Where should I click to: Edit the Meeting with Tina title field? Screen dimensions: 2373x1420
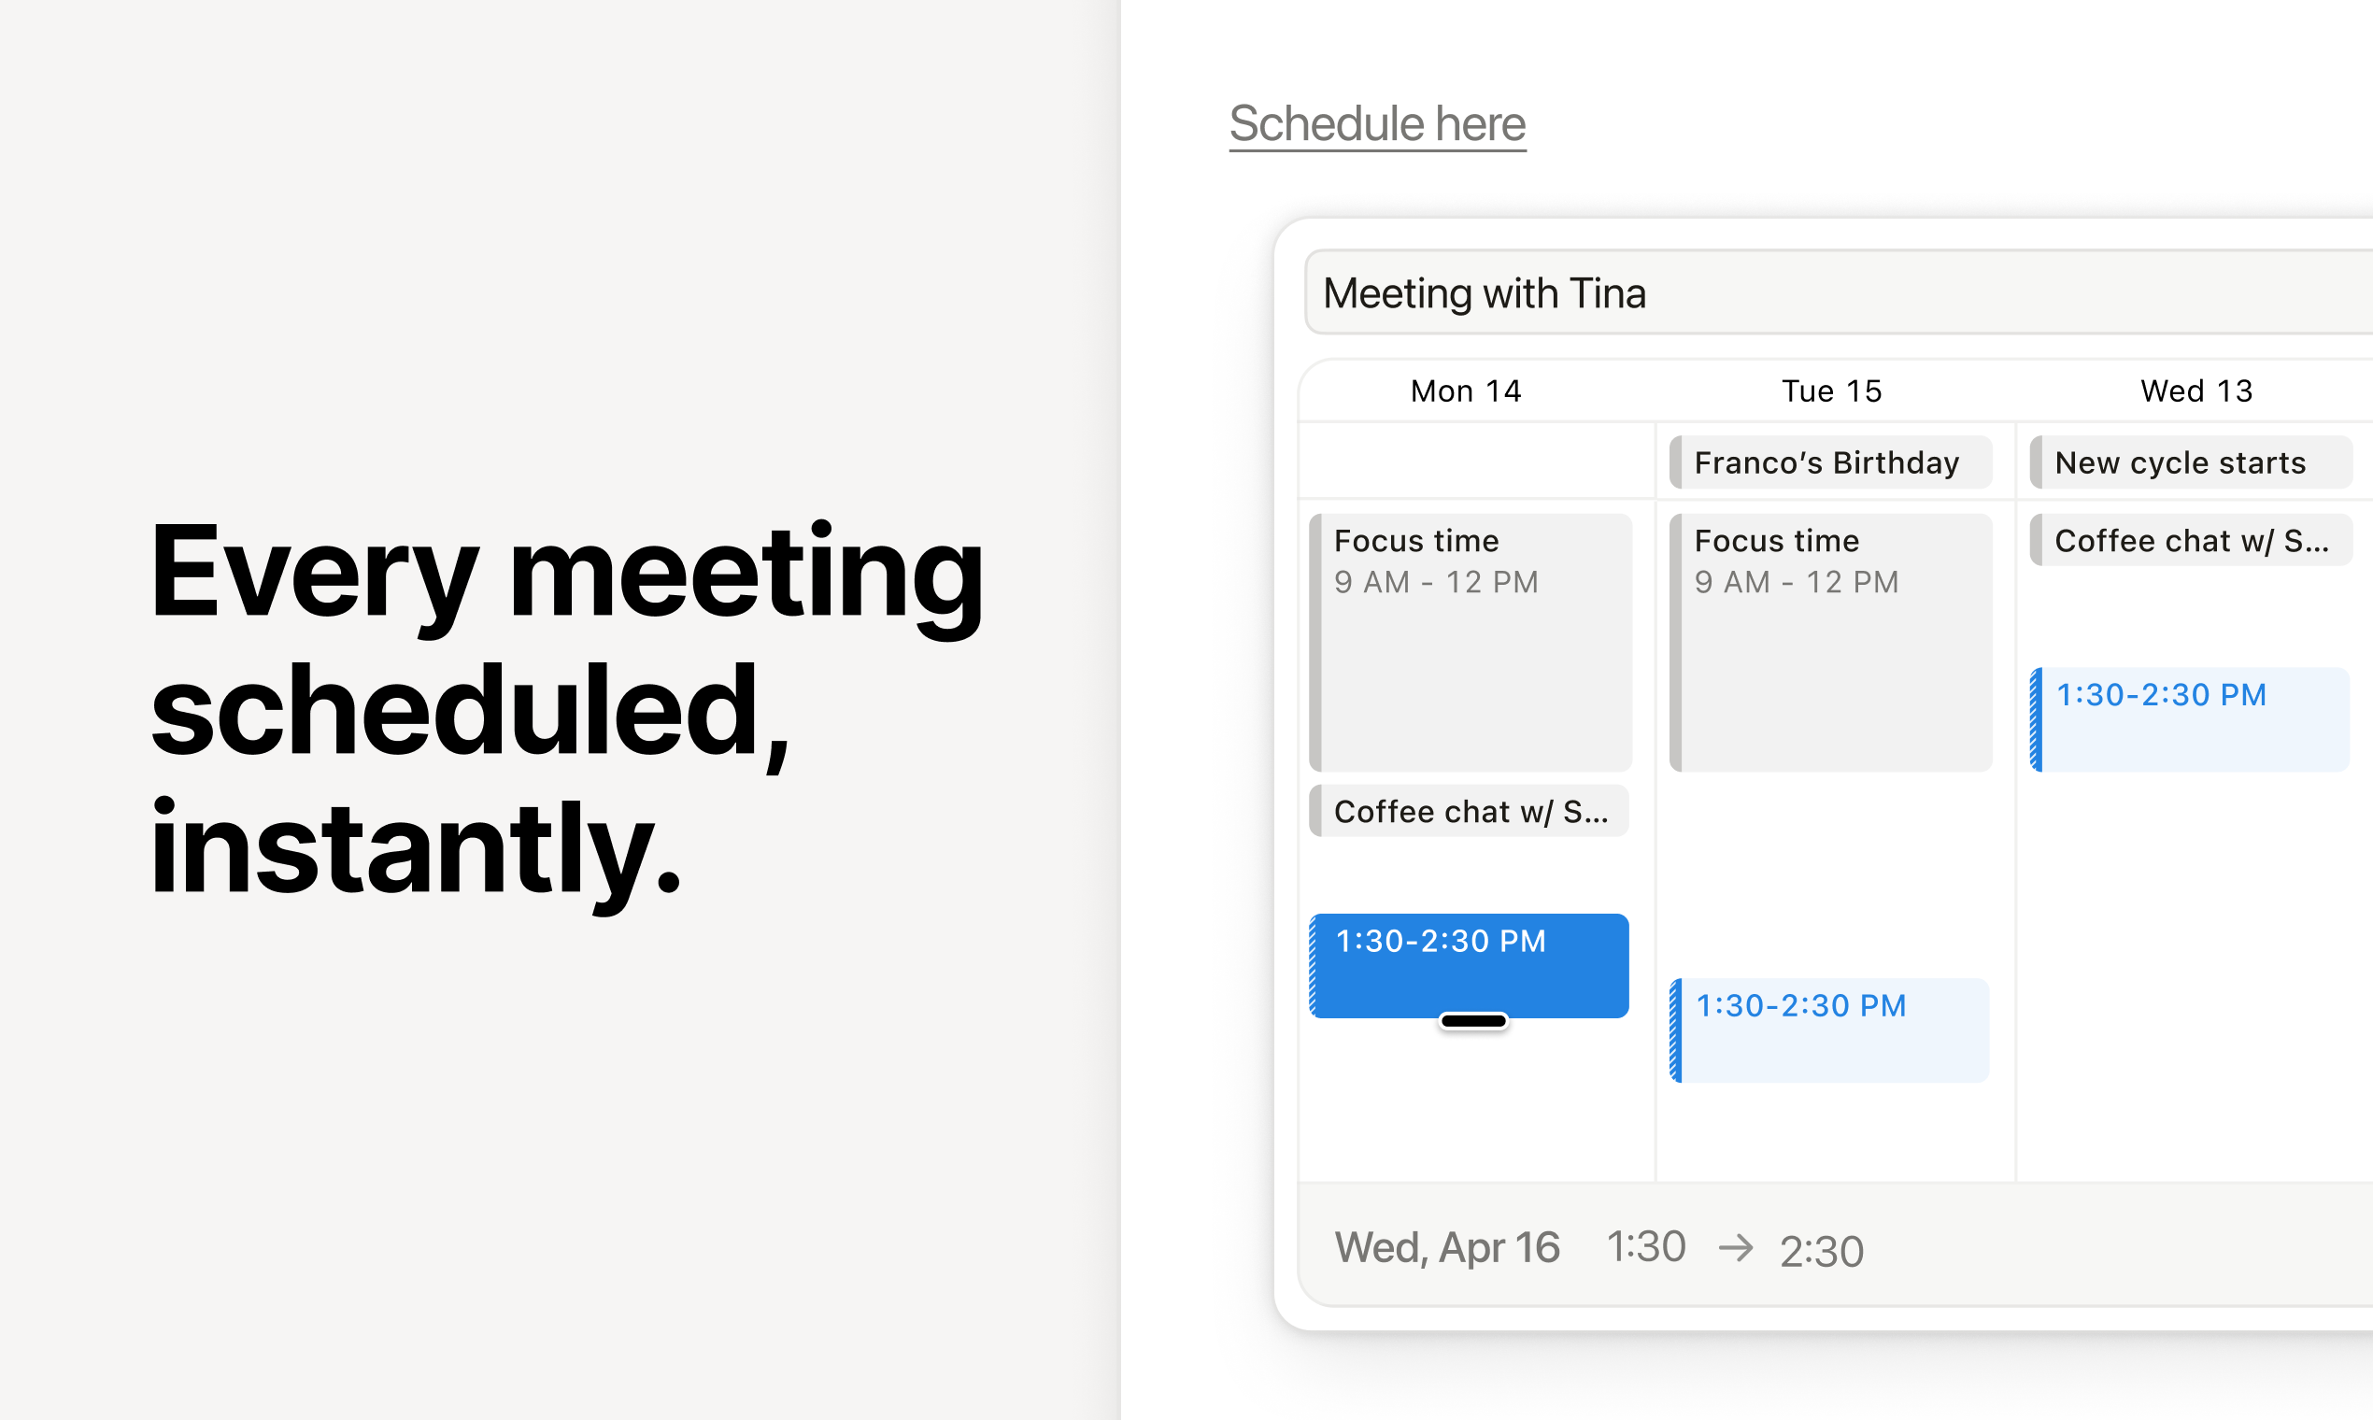click(1837, 292)
